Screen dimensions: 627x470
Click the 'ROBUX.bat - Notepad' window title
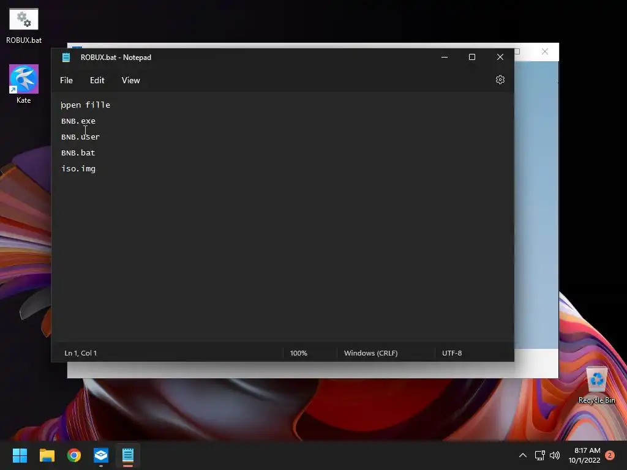click(116, 58)
